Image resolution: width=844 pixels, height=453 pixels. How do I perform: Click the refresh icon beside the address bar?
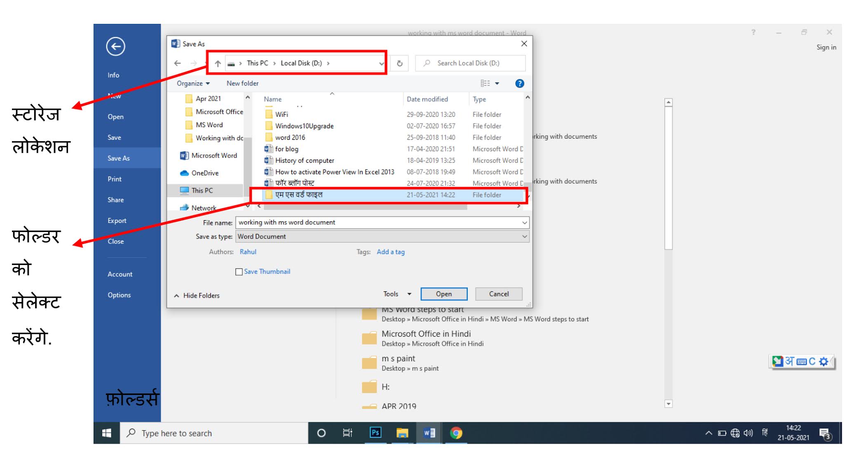click(399, 63)
